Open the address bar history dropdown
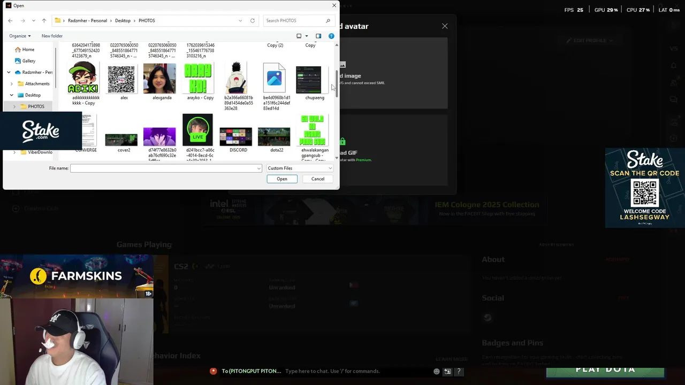Viewport: 685px width, 385px height. coord(240,20)
